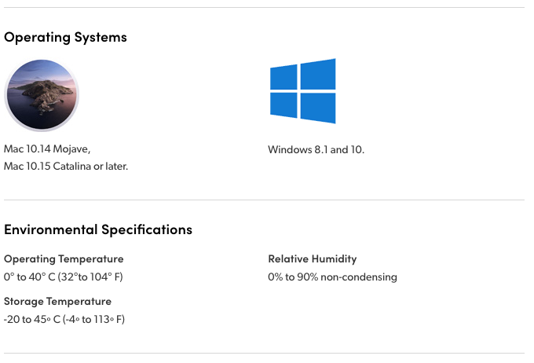Screen dimensions: 534x363
Task: Select the Environmental Specifications heading
Action: pyautogui.click(x=98, y=229)
